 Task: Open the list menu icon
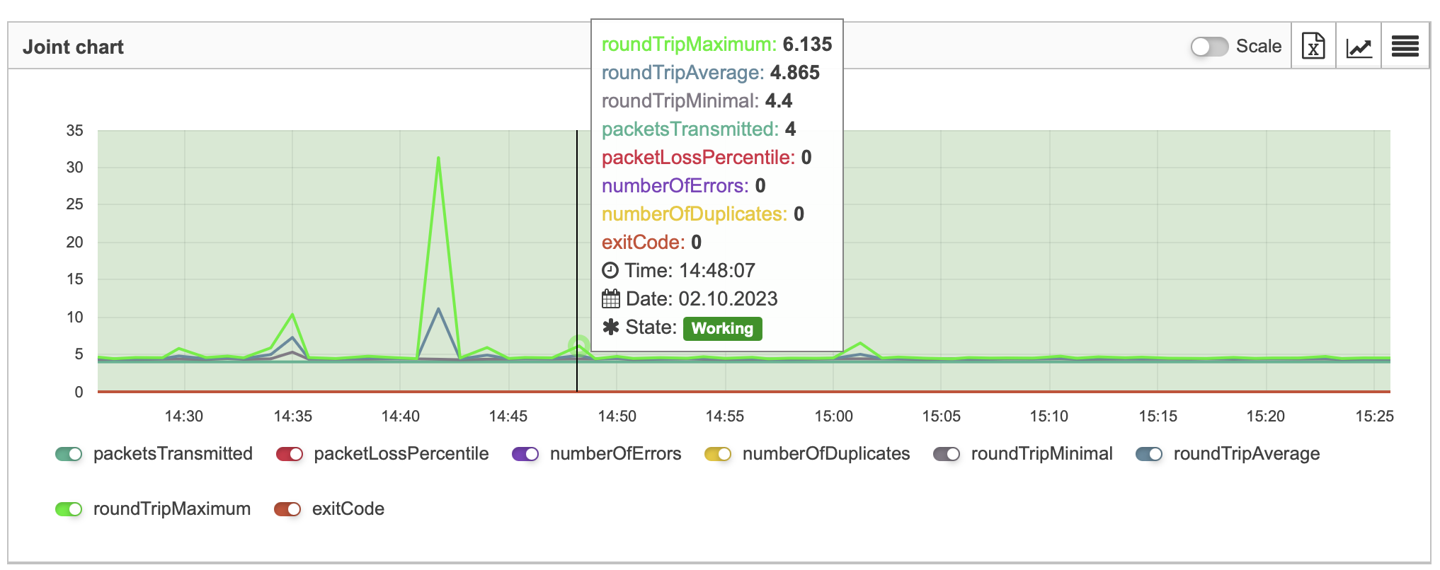(x=1405, y=47)
